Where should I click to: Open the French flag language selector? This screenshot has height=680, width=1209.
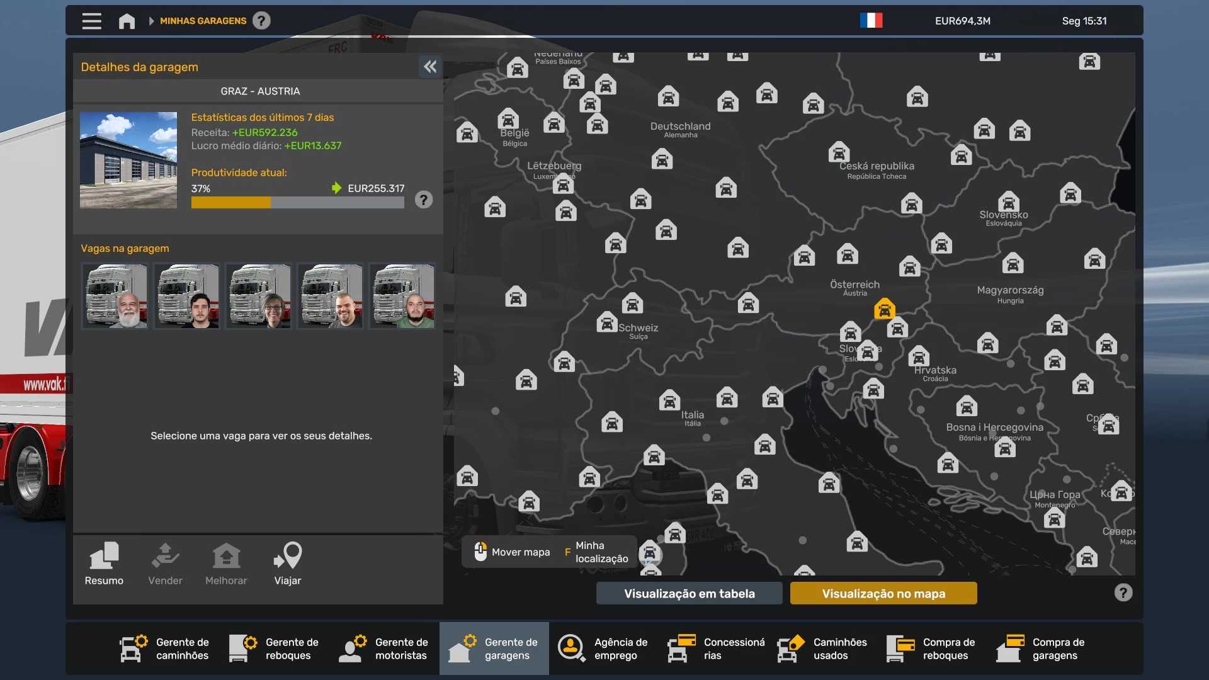click(x=871, y=21)
